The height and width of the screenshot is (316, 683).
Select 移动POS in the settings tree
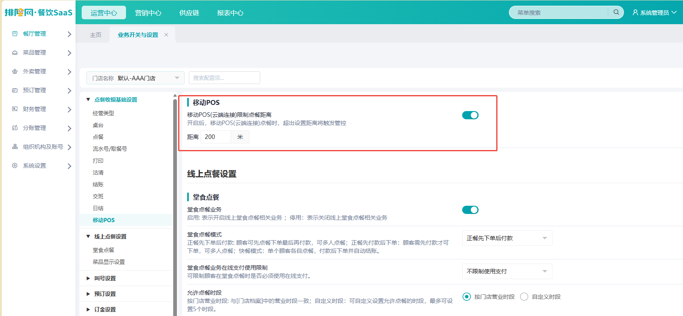tap(104, 220)
